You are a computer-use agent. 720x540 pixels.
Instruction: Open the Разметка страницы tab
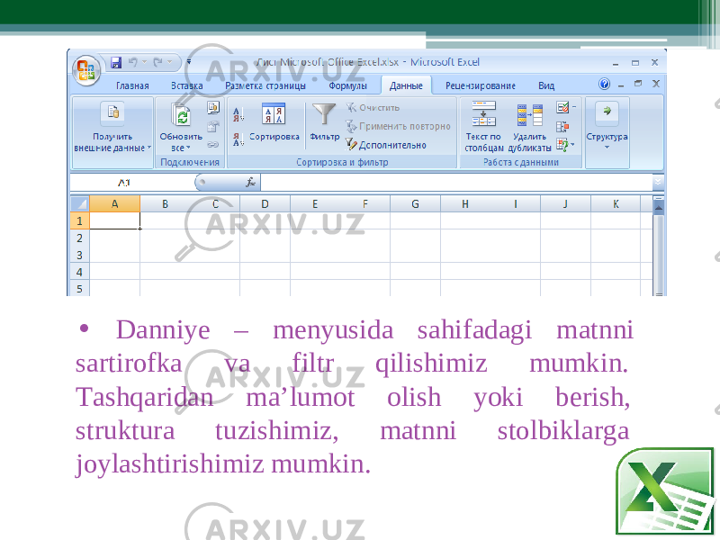tap(265, 85)
